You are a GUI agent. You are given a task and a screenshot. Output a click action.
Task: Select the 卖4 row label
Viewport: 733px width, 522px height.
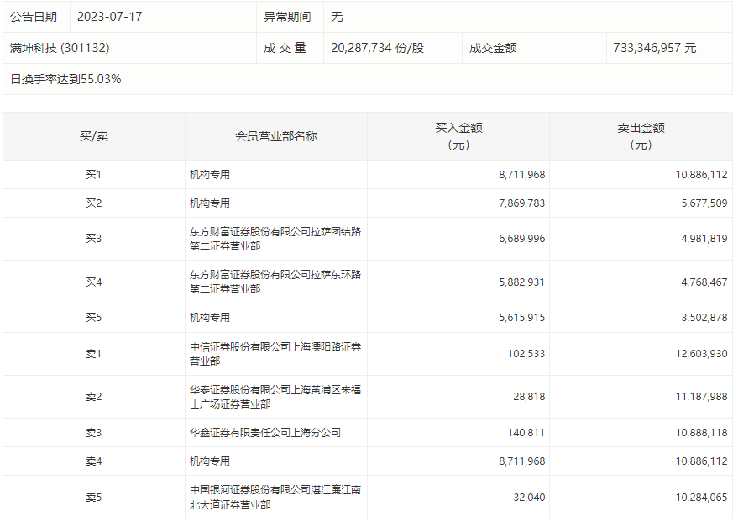click(x=93, y=461)
